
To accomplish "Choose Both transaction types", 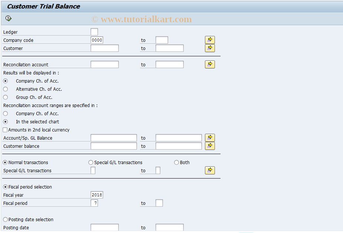I will (x=176, y=162).
